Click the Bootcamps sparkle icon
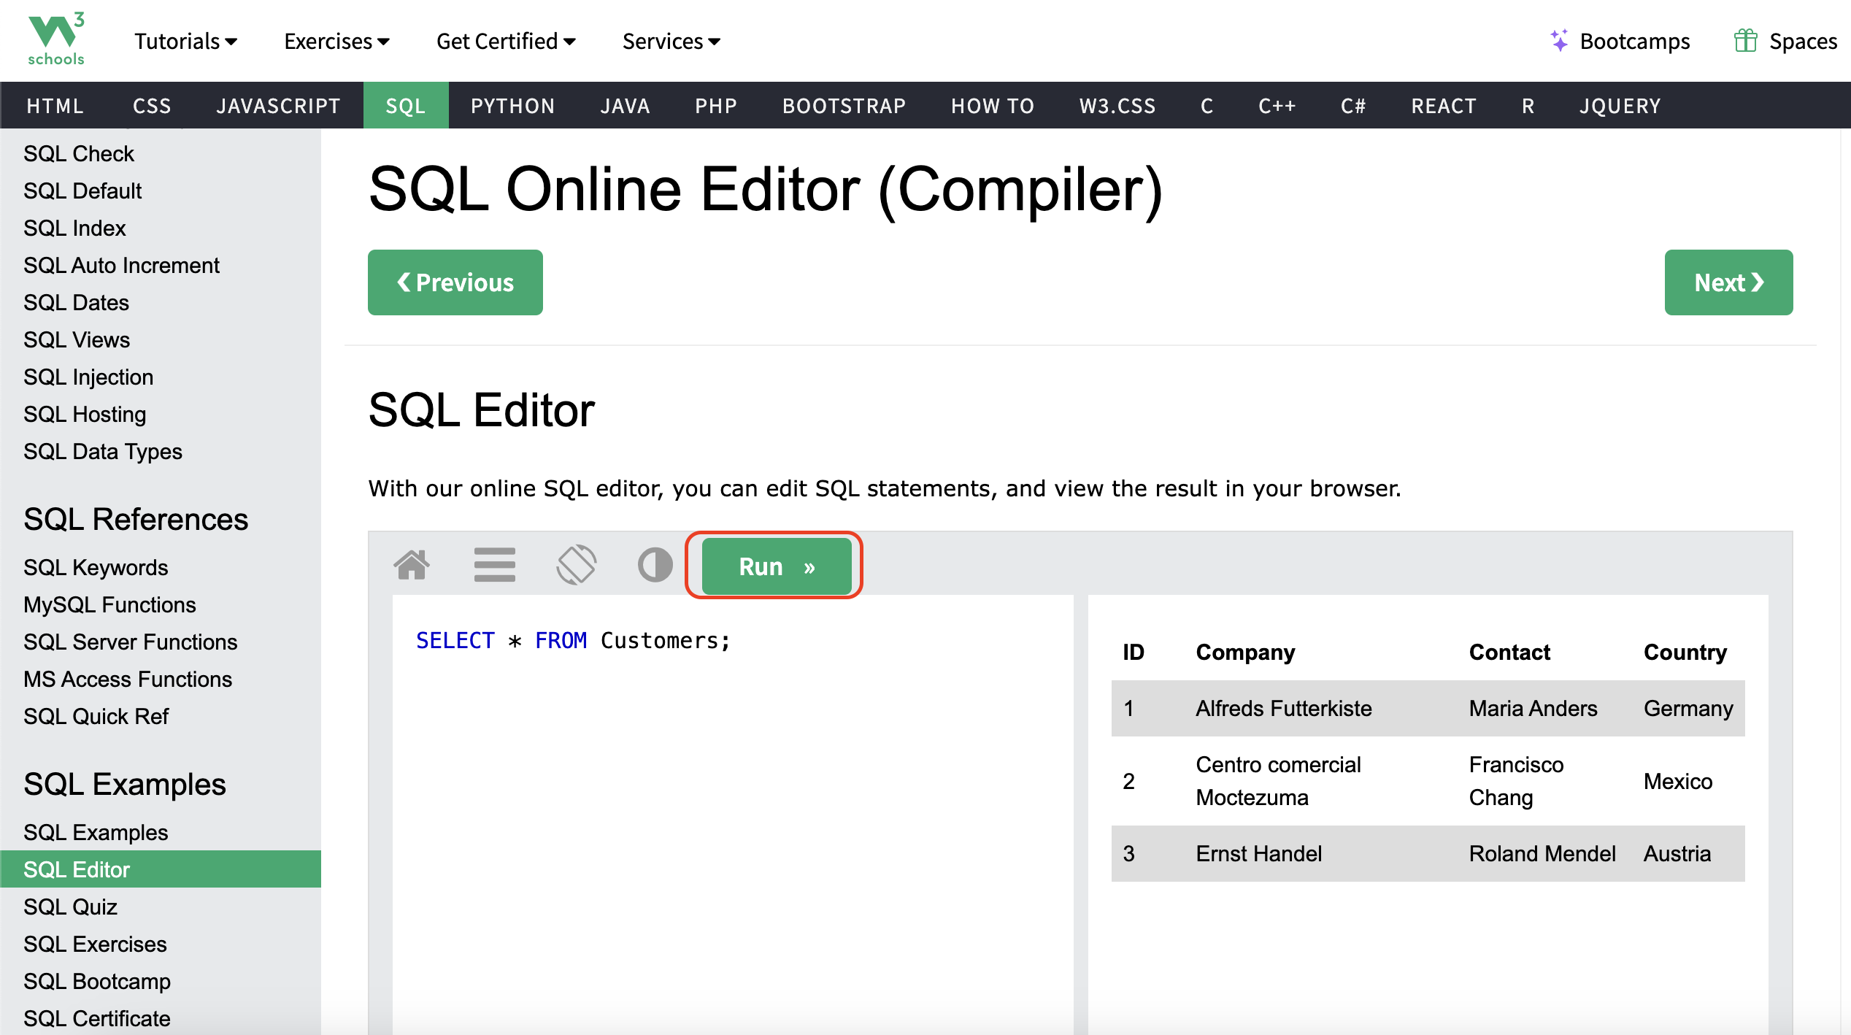Image resolution: width=1851 pixels, height=1035 pixels. click(x=1558, y=41)
